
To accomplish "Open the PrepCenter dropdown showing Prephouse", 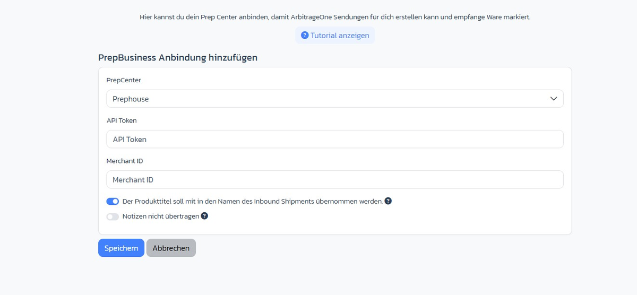I will click(335, 99).
